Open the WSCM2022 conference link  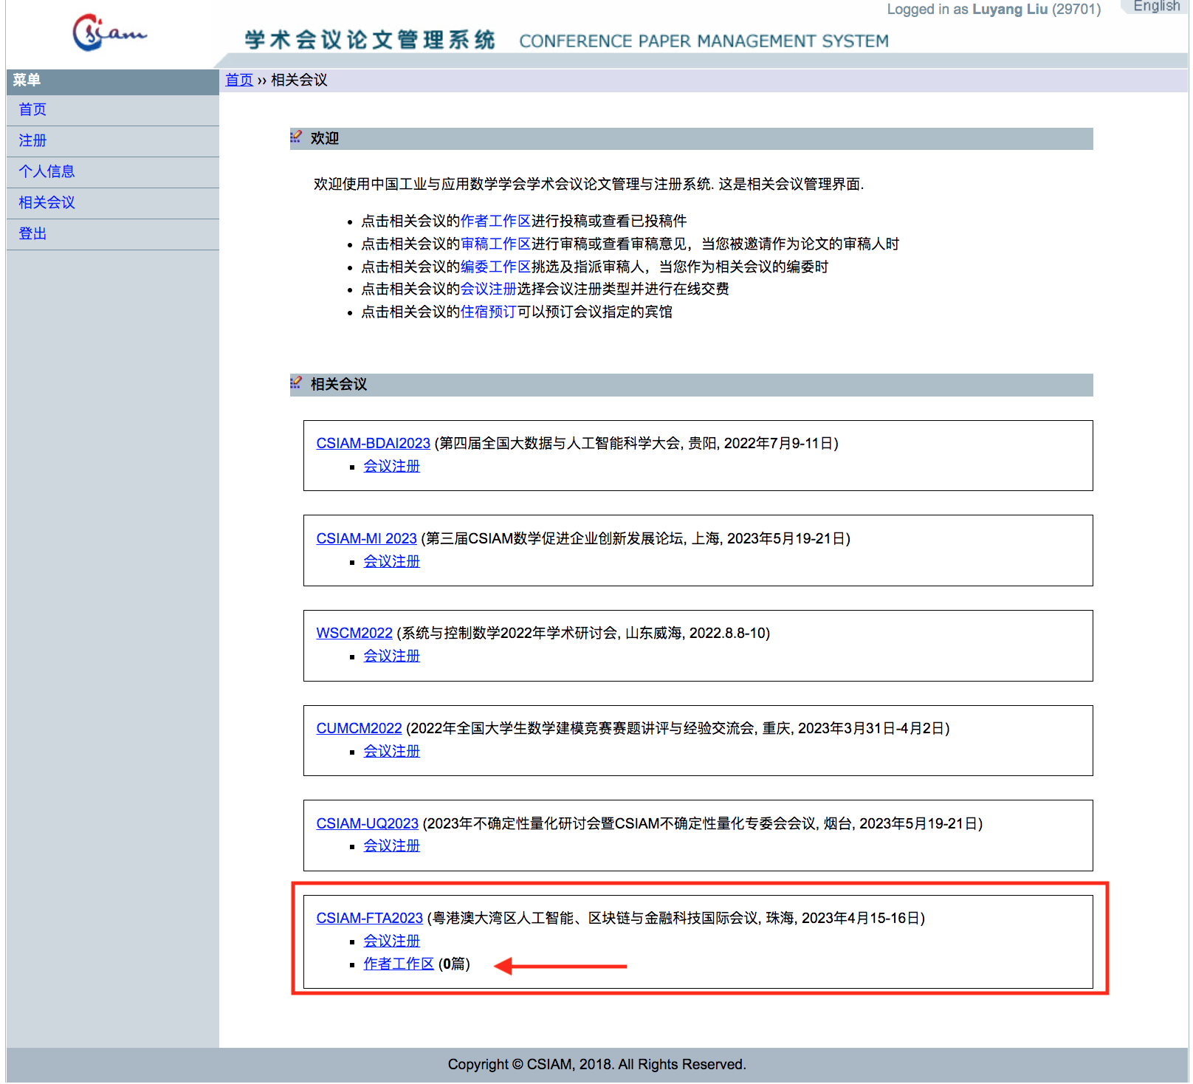354,634
